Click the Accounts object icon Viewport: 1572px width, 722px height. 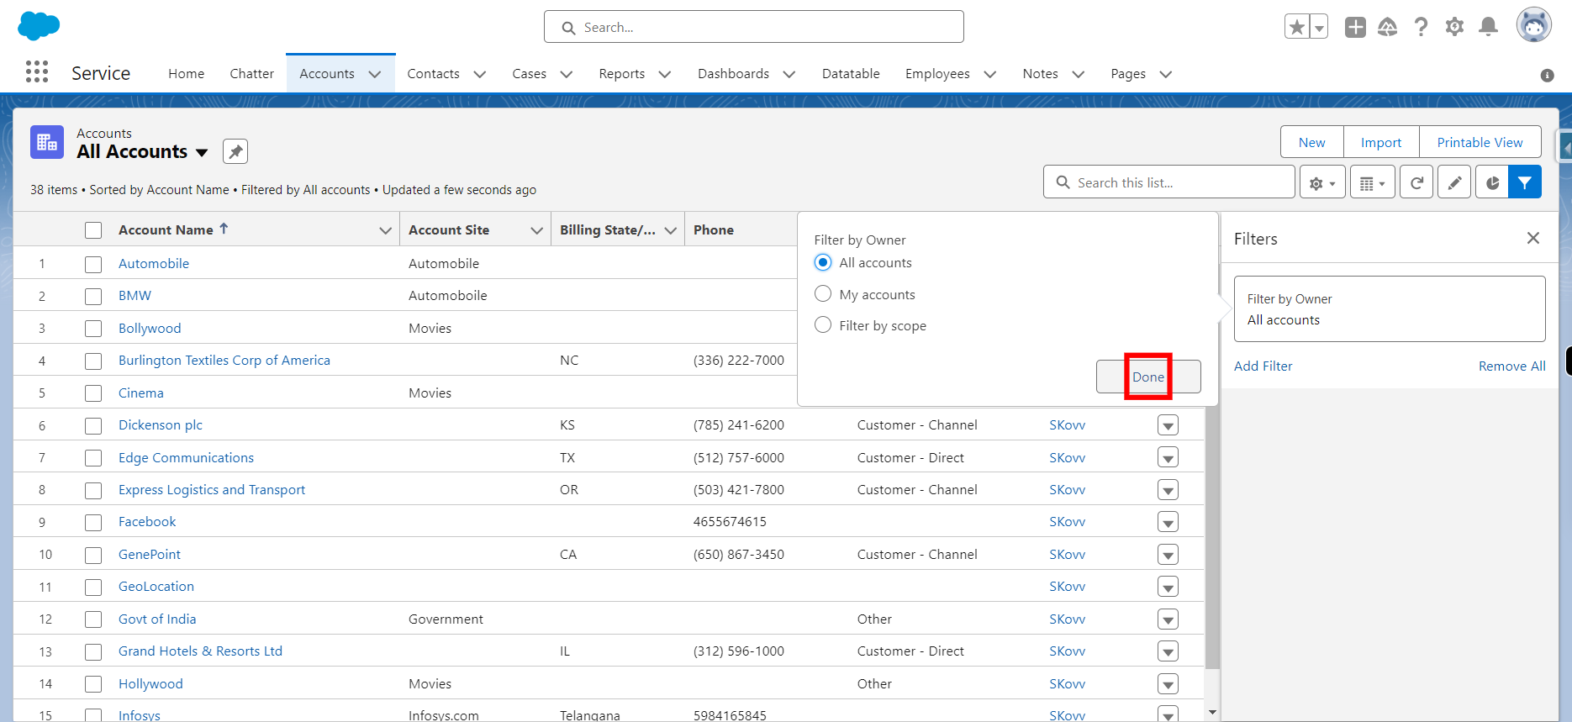pyautogui.click(x=47, y=142)
